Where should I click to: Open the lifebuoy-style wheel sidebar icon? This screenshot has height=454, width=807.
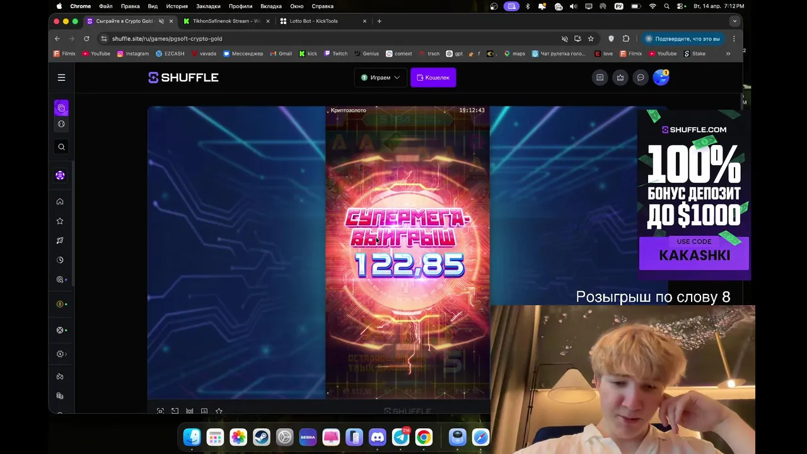60,330
